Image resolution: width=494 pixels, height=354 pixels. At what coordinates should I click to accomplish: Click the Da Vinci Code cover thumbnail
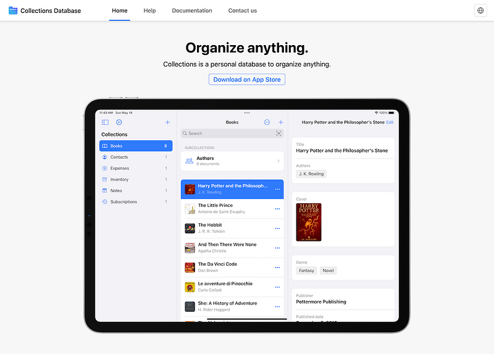pos(190,268)
